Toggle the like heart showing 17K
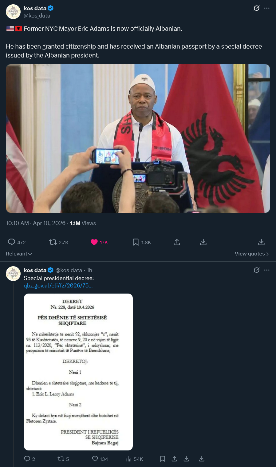The height and width of the screenshot is (467, 276). 99,242
